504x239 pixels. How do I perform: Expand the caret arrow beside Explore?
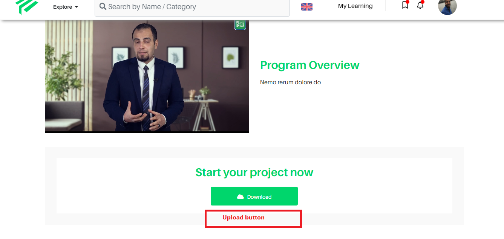(77, 7)
